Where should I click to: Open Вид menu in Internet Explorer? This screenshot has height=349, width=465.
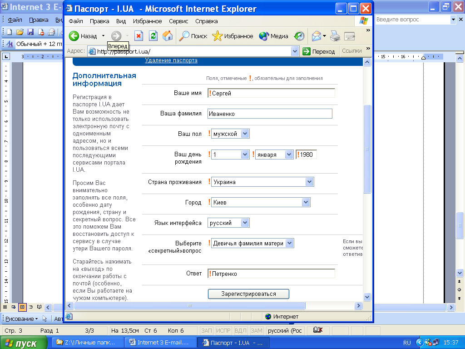(x=121, y=21)
